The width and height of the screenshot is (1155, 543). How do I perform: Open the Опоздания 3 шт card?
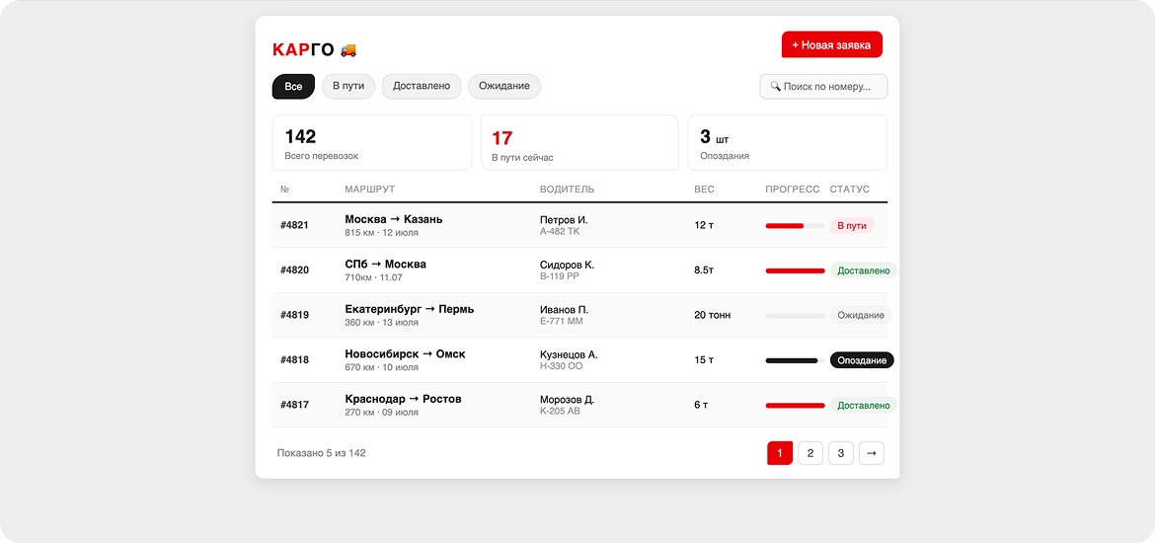click(x=788, y=142)
